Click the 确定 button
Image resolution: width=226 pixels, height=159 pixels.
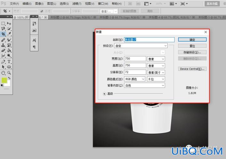click(192, 40)
